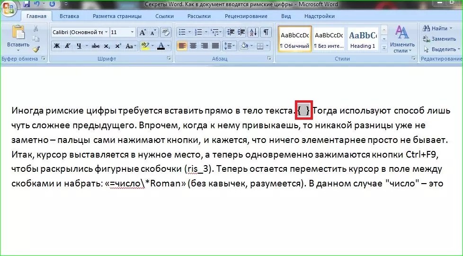Open the Office button menu
This screenshot has height=256, width=463.
[8, 7]
